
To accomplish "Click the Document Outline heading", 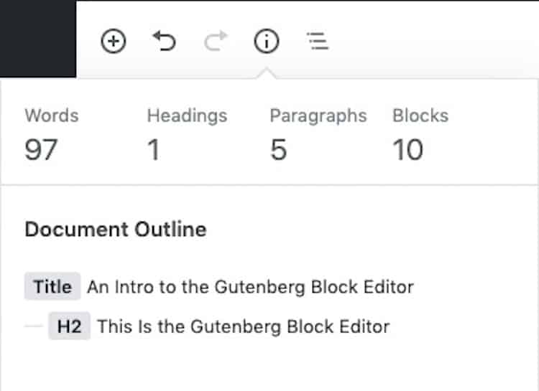I will pyautogui.click(x=116, y=229).
